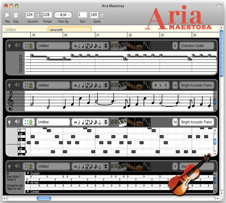Click the horizontal scrollbar thumb at the bottom
This screenshot has width=226, height=203.
[x=44, y=198]
